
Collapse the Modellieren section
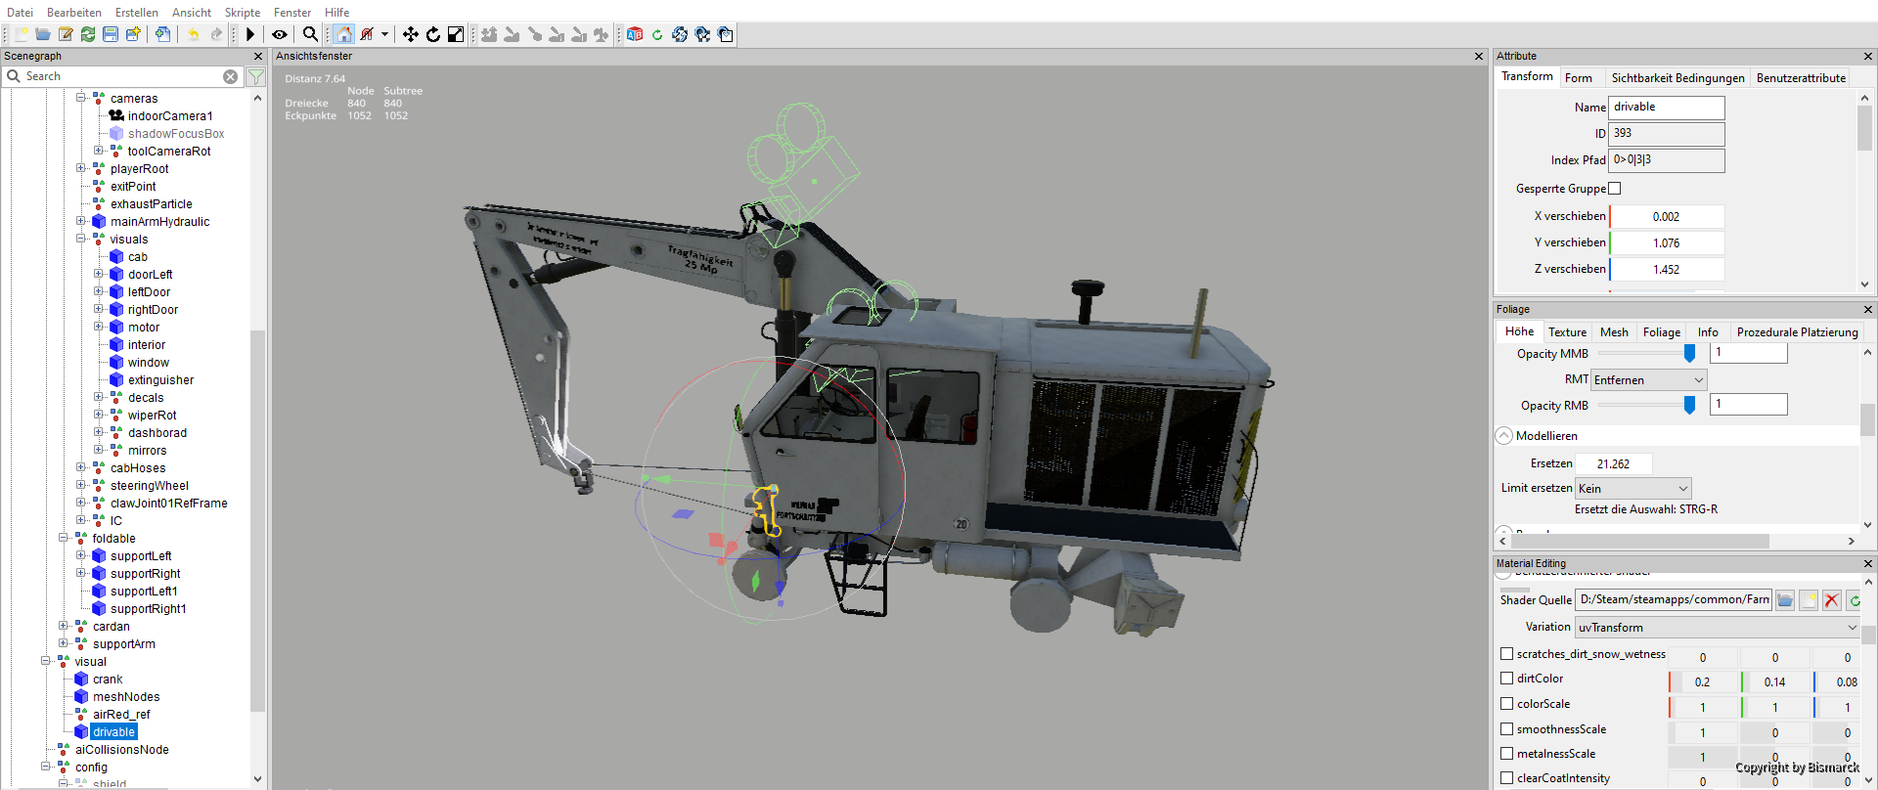coord(1504,436)
